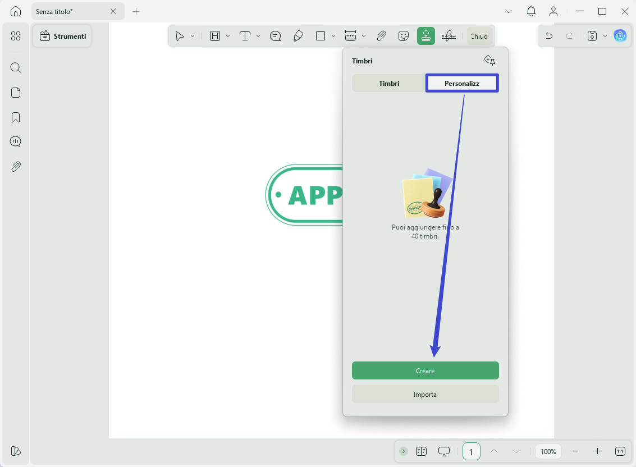The height and width of the screenshot is (467, 636).
Task: Select the pencil drawing tool
Action: coord(298,36)
